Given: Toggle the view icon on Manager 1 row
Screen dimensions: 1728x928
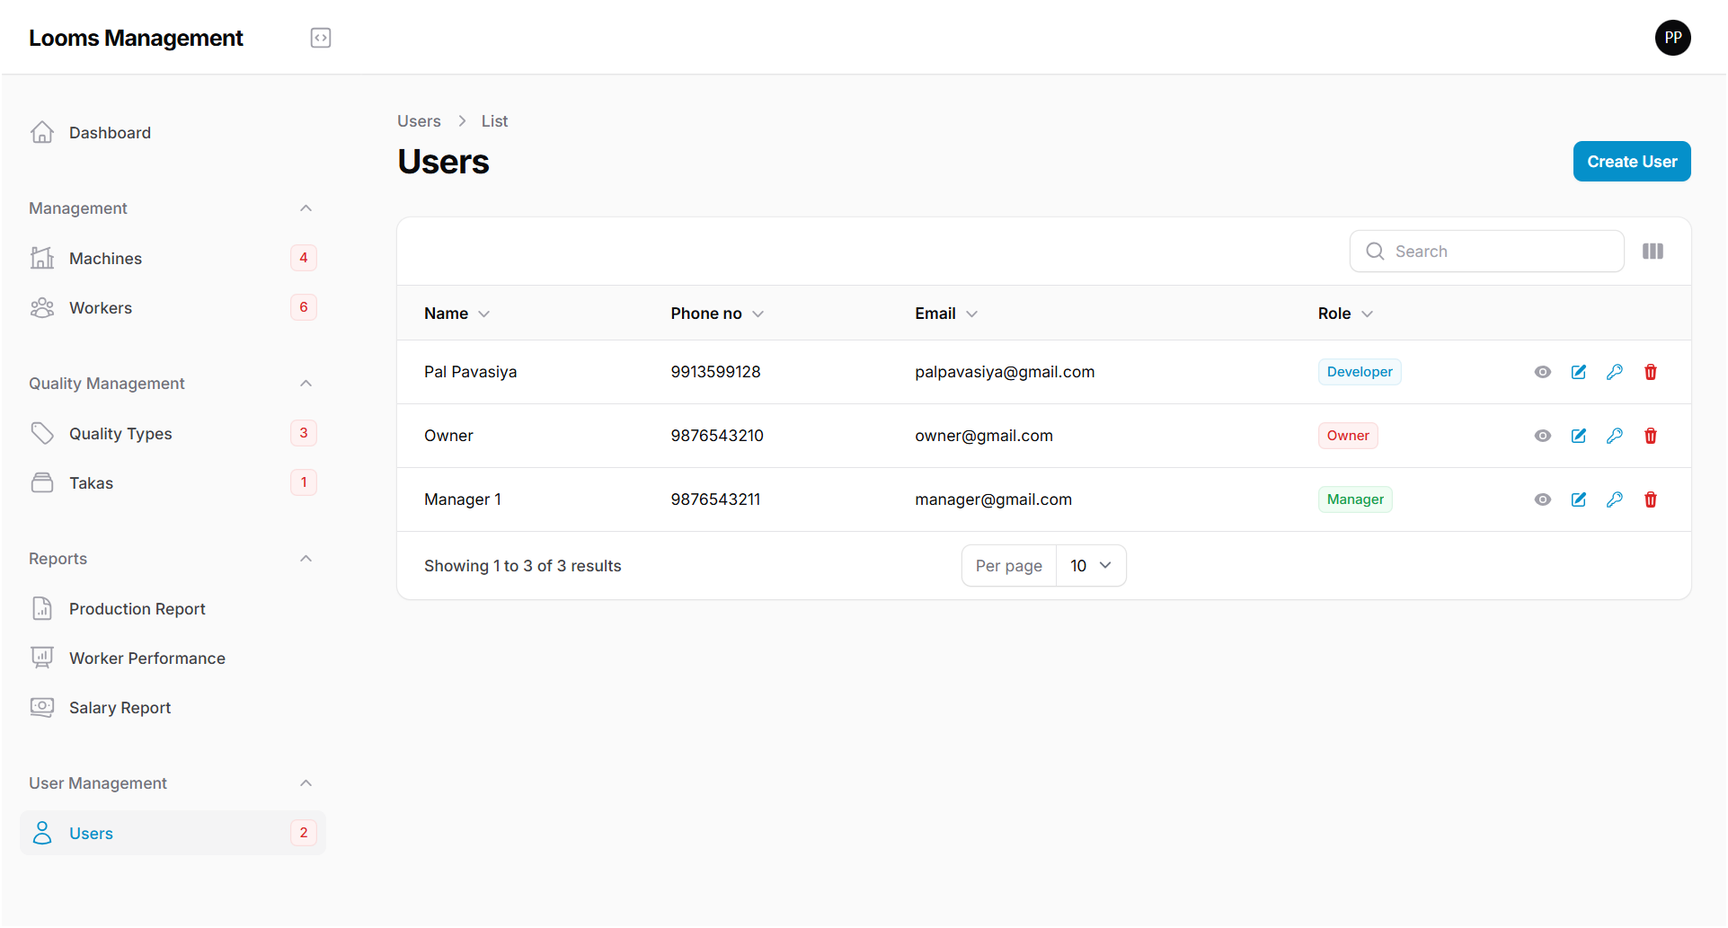Looking at the screenshot, I should coord(1542,499).
